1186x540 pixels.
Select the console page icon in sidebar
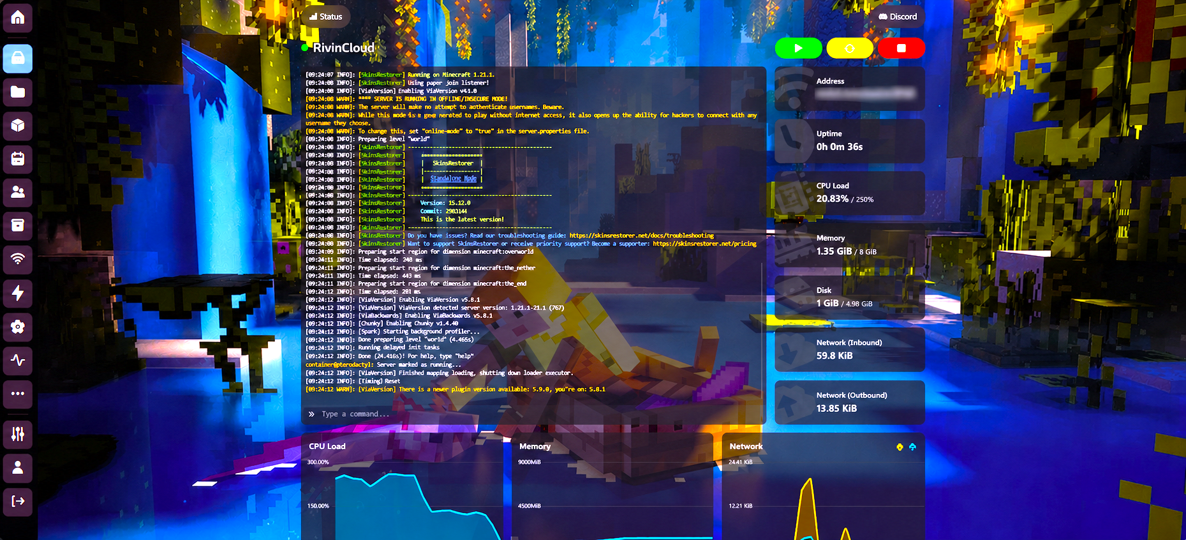(18, 59)
